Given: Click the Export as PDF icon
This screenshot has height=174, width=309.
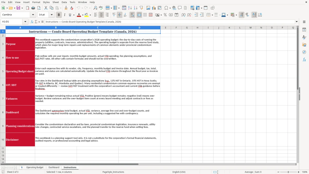Looking at the screenshot, I should click(27, 8).
